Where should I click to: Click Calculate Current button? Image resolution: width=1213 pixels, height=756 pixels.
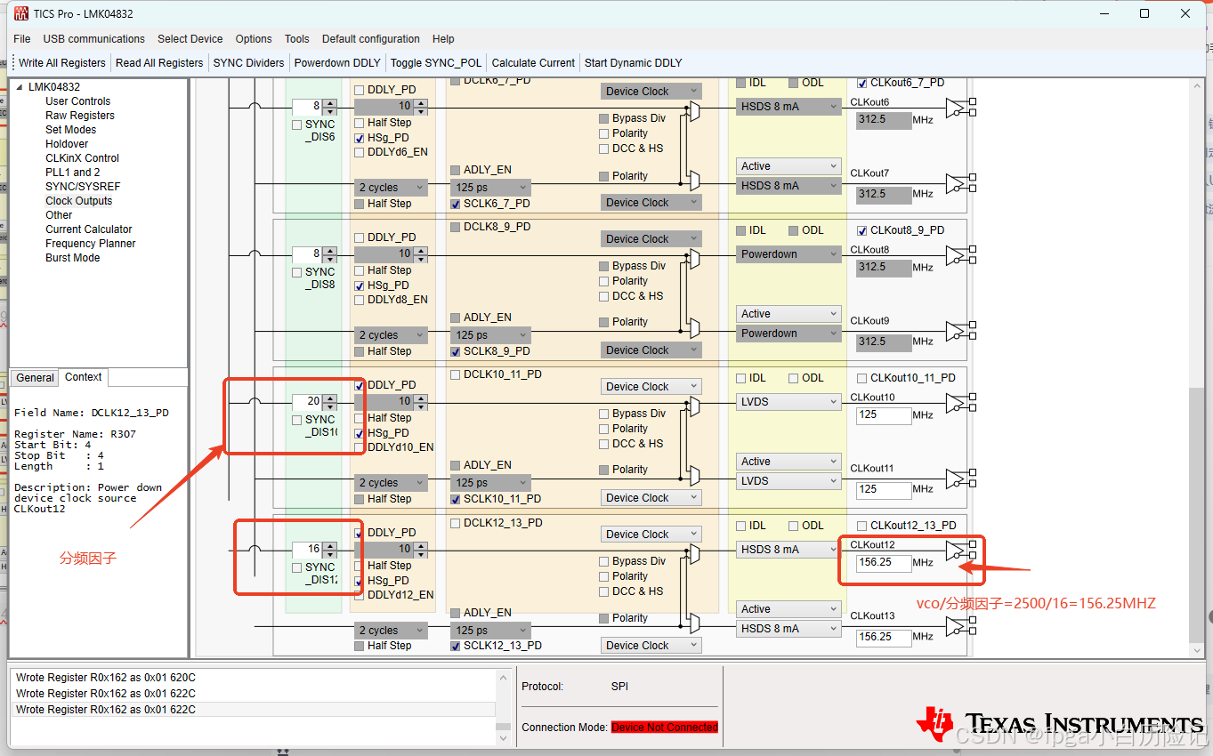coord(533,63)
